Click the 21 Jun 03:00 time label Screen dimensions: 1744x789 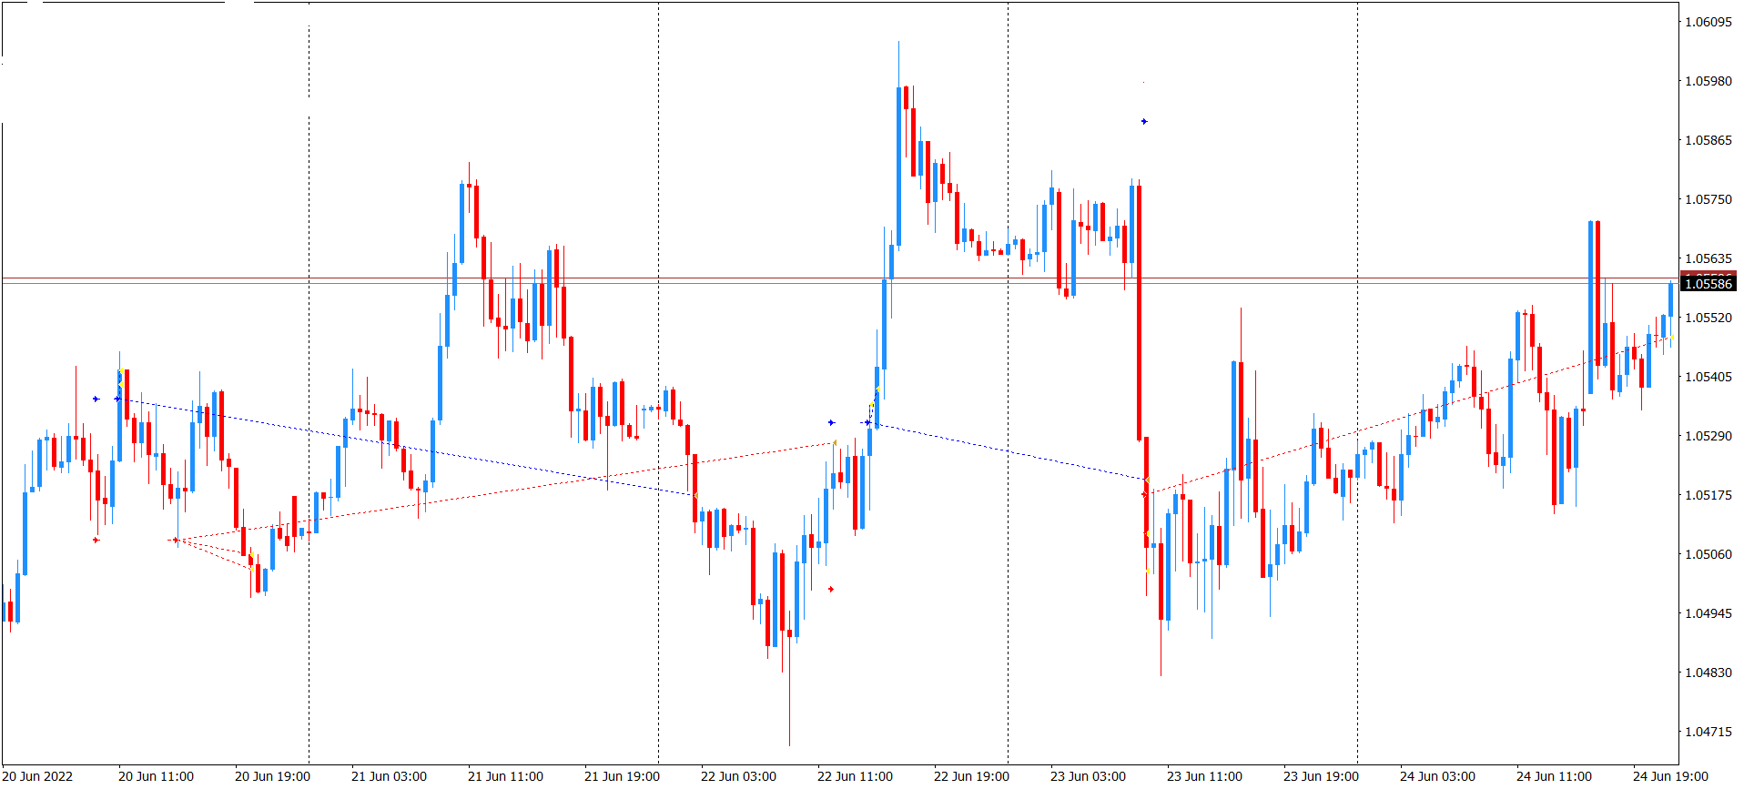click(389, 776)
